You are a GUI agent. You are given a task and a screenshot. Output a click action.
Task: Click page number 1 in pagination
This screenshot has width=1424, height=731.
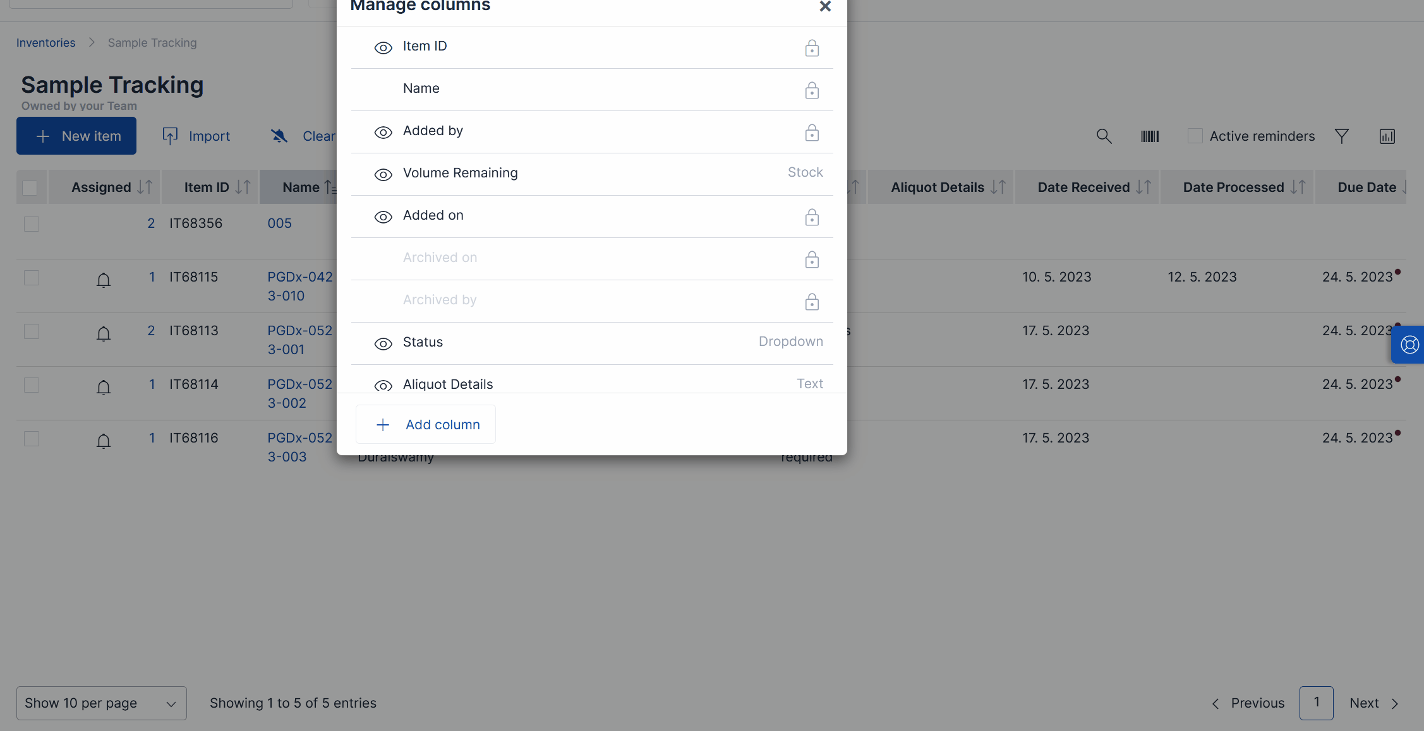(1316, 703)
